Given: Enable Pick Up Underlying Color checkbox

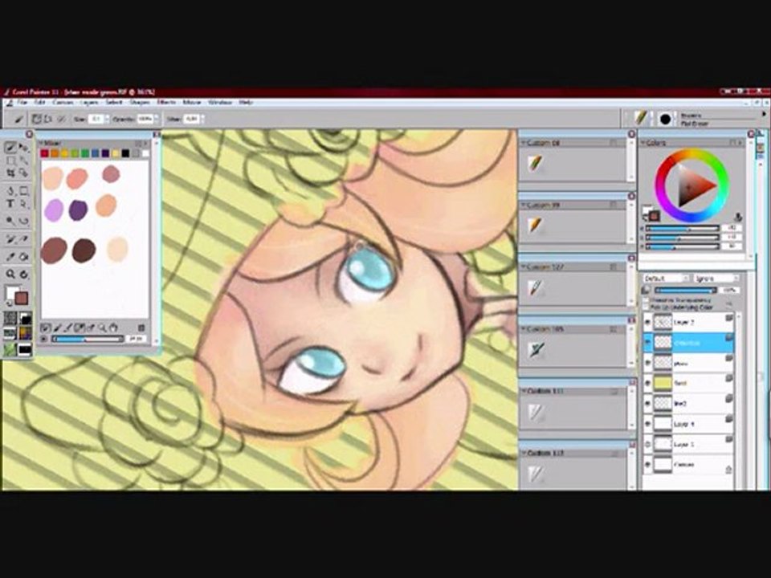Looking at the screenshot, I should coord(646,307).
